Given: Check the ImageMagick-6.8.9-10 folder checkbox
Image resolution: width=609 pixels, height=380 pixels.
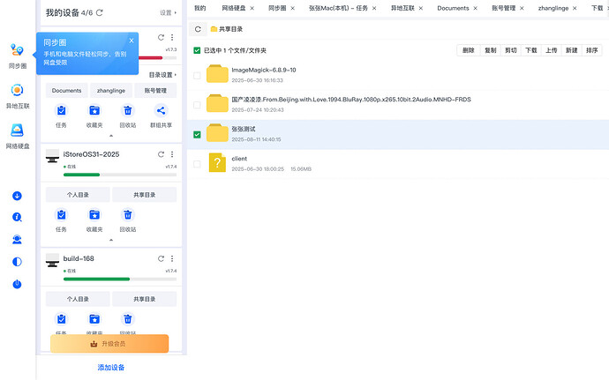Looking at the screenshot, I should click(197, 76).
